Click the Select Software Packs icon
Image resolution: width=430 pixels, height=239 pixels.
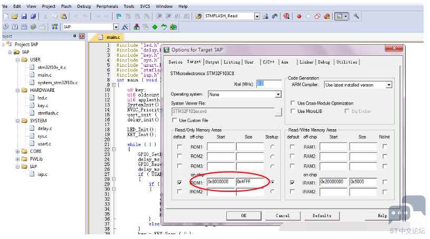tap(164, 27)
